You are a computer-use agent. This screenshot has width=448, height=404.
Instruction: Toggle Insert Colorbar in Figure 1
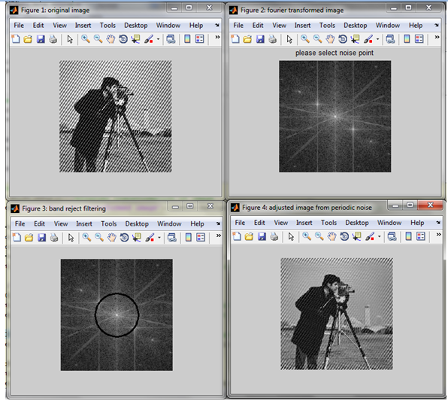tap(187, 39)
